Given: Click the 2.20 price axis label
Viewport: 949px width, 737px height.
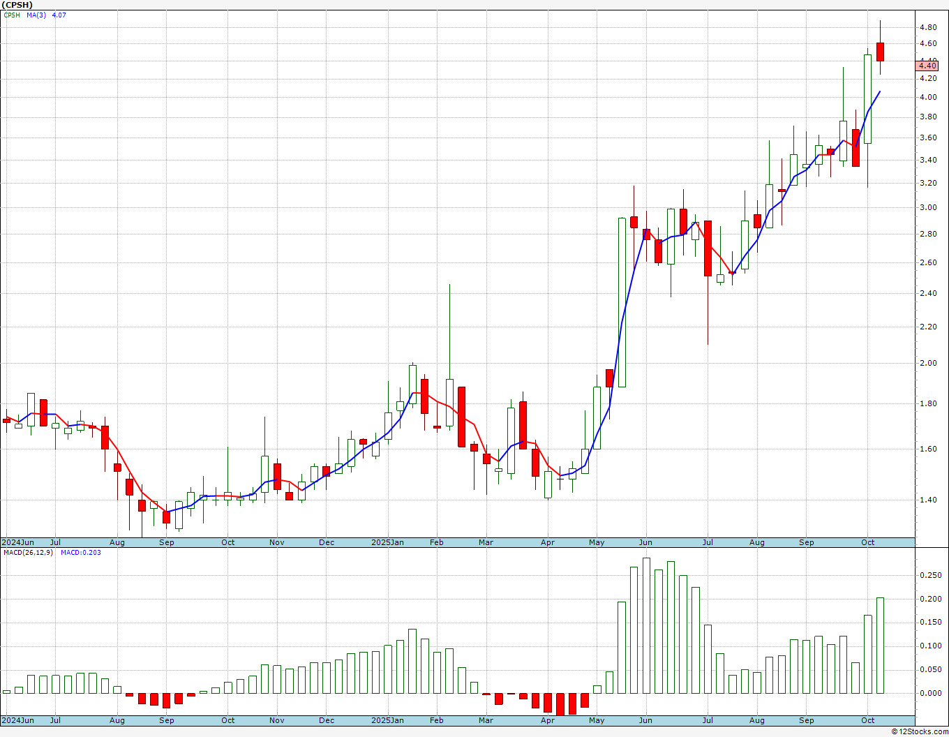Looking at the screenshot, I should point(928,327).
